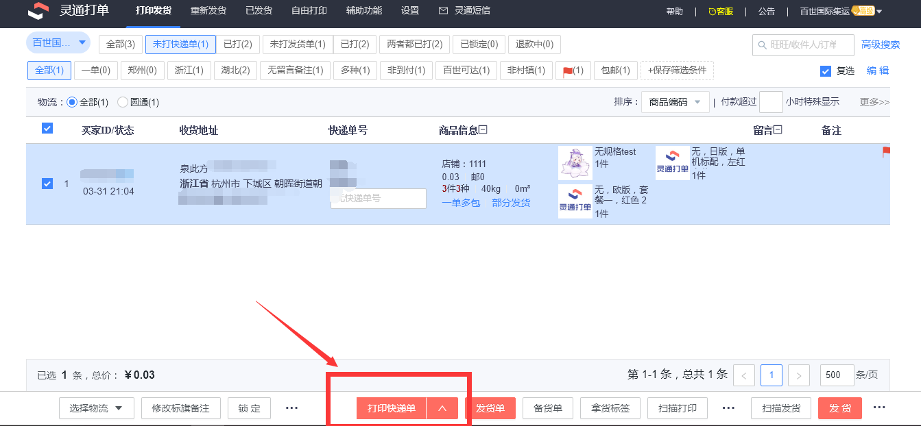The height and width of the screenshot is (426, 921).
Task: Click red 发货 button
Action: coord(840,408)
